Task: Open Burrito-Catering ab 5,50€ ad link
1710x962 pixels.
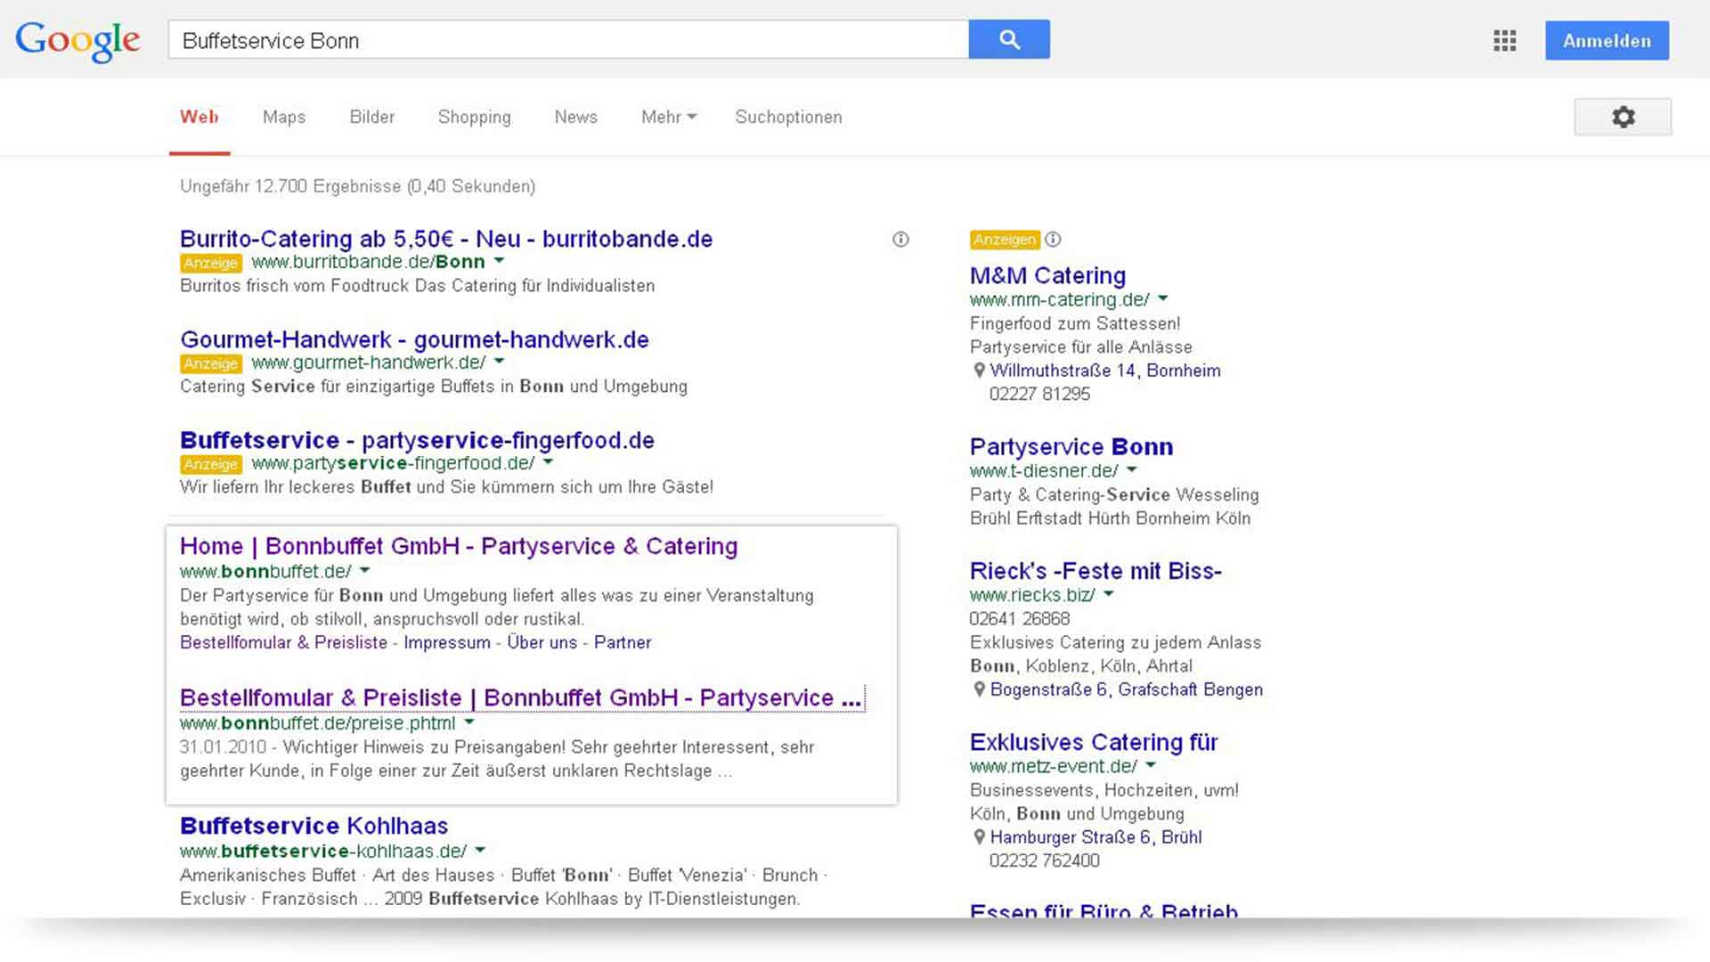Action: 446,239
